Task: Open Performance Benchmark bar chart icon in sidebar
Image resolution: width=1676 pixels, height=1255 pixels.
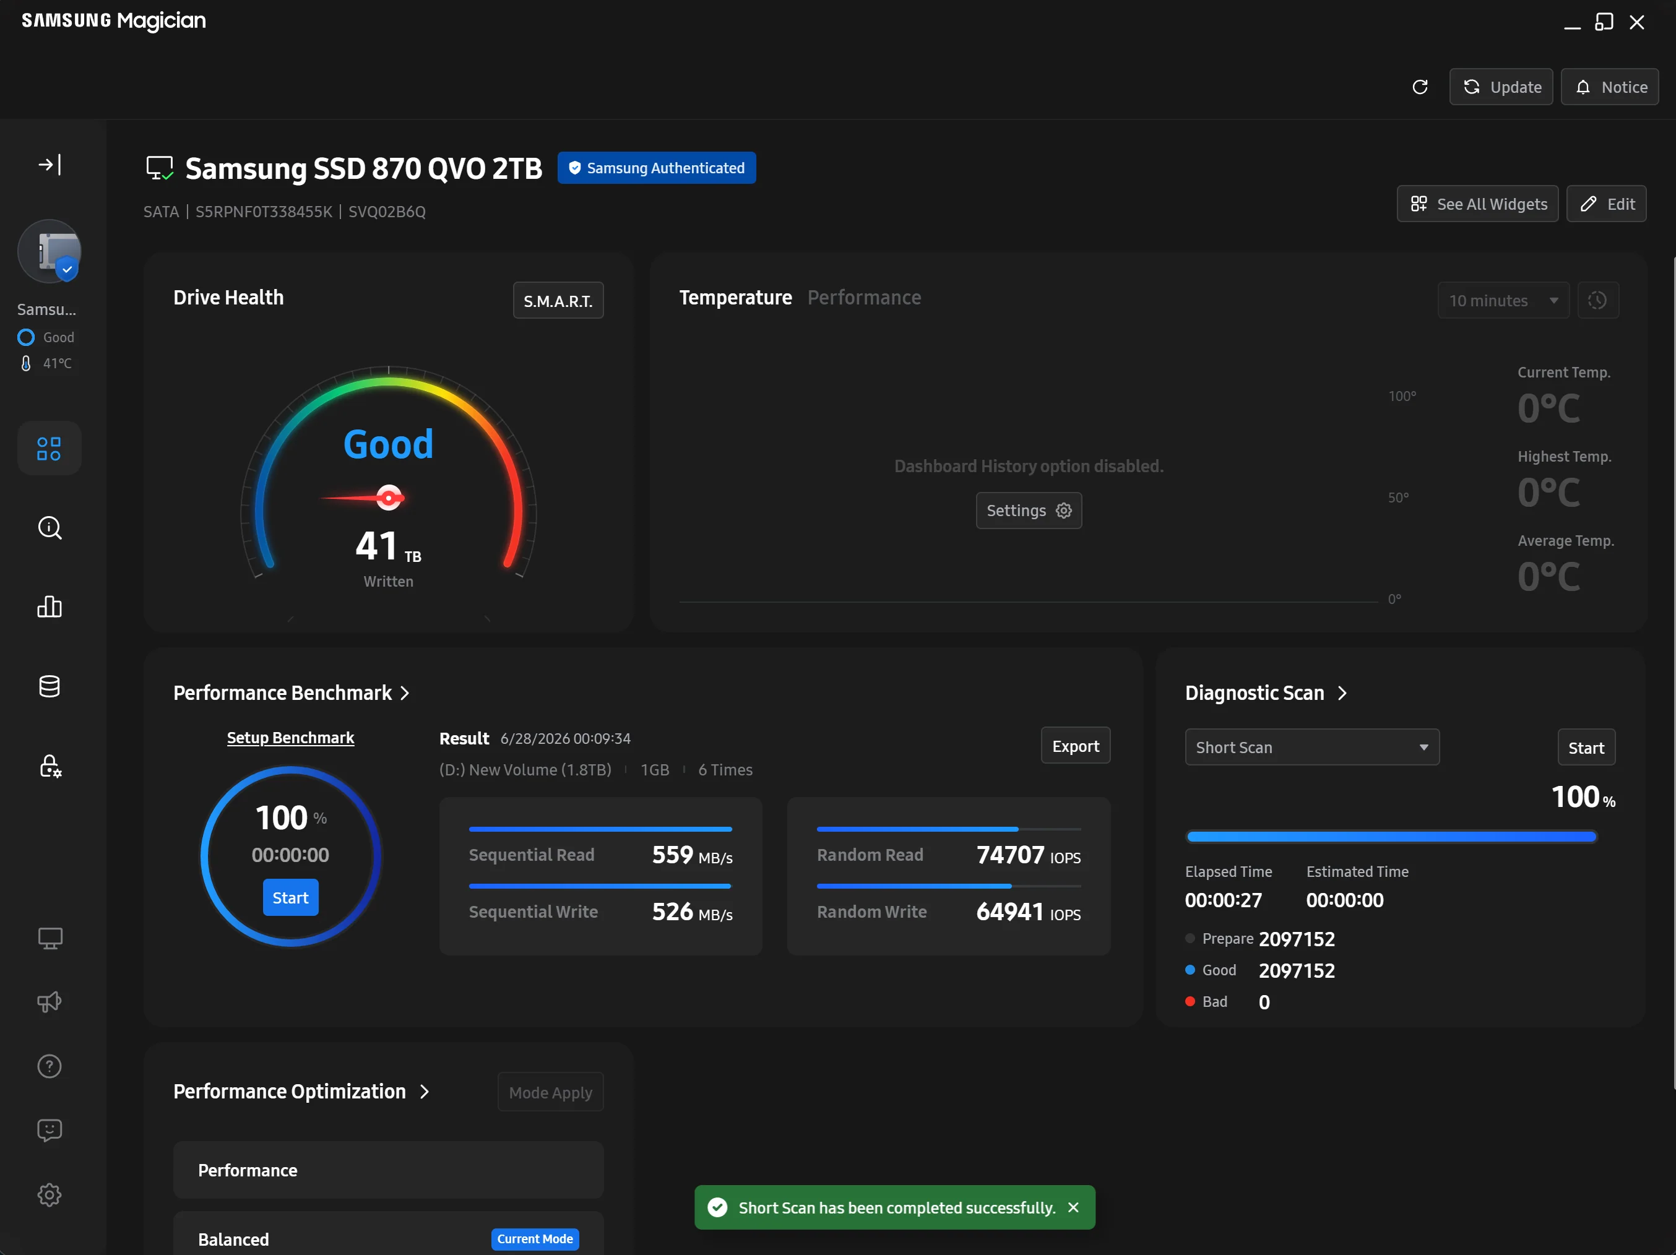Action: coord(50,606)
